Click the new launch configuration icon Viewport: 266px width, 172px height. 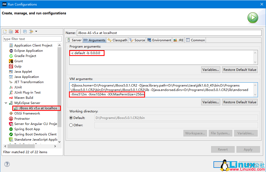tap(5, 31)
